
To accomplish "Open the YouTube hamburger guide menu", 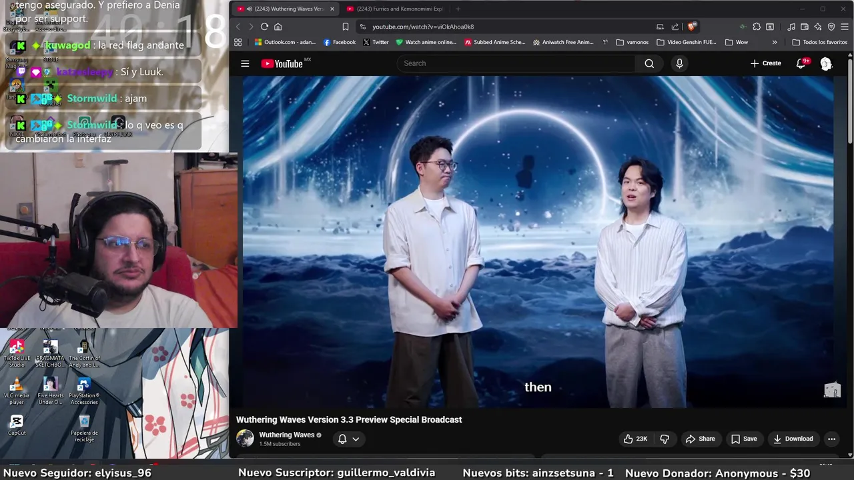I will [245, 63].
